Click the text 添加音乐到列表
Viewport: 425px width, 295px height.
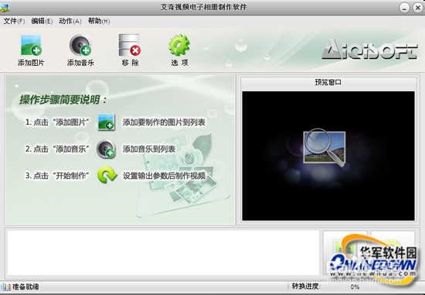149,149
